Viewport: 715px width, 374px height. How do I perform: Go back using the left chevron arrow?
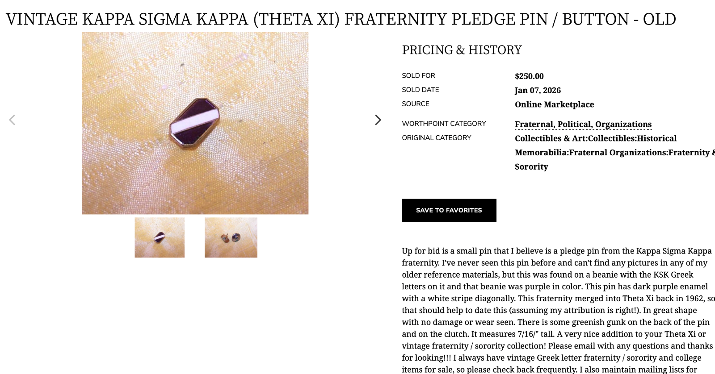(x=12, y=120)
